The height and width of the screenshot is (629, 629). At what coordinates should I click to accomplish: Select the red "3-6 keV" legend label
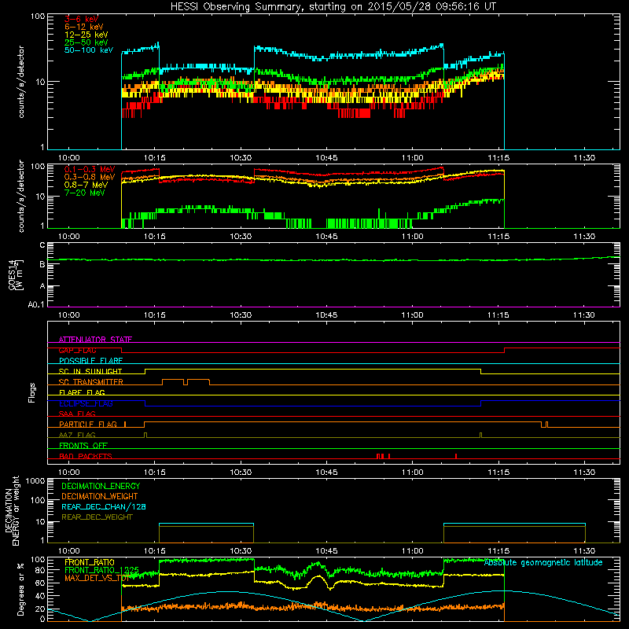pyautogui.click(x=81, y=19)
